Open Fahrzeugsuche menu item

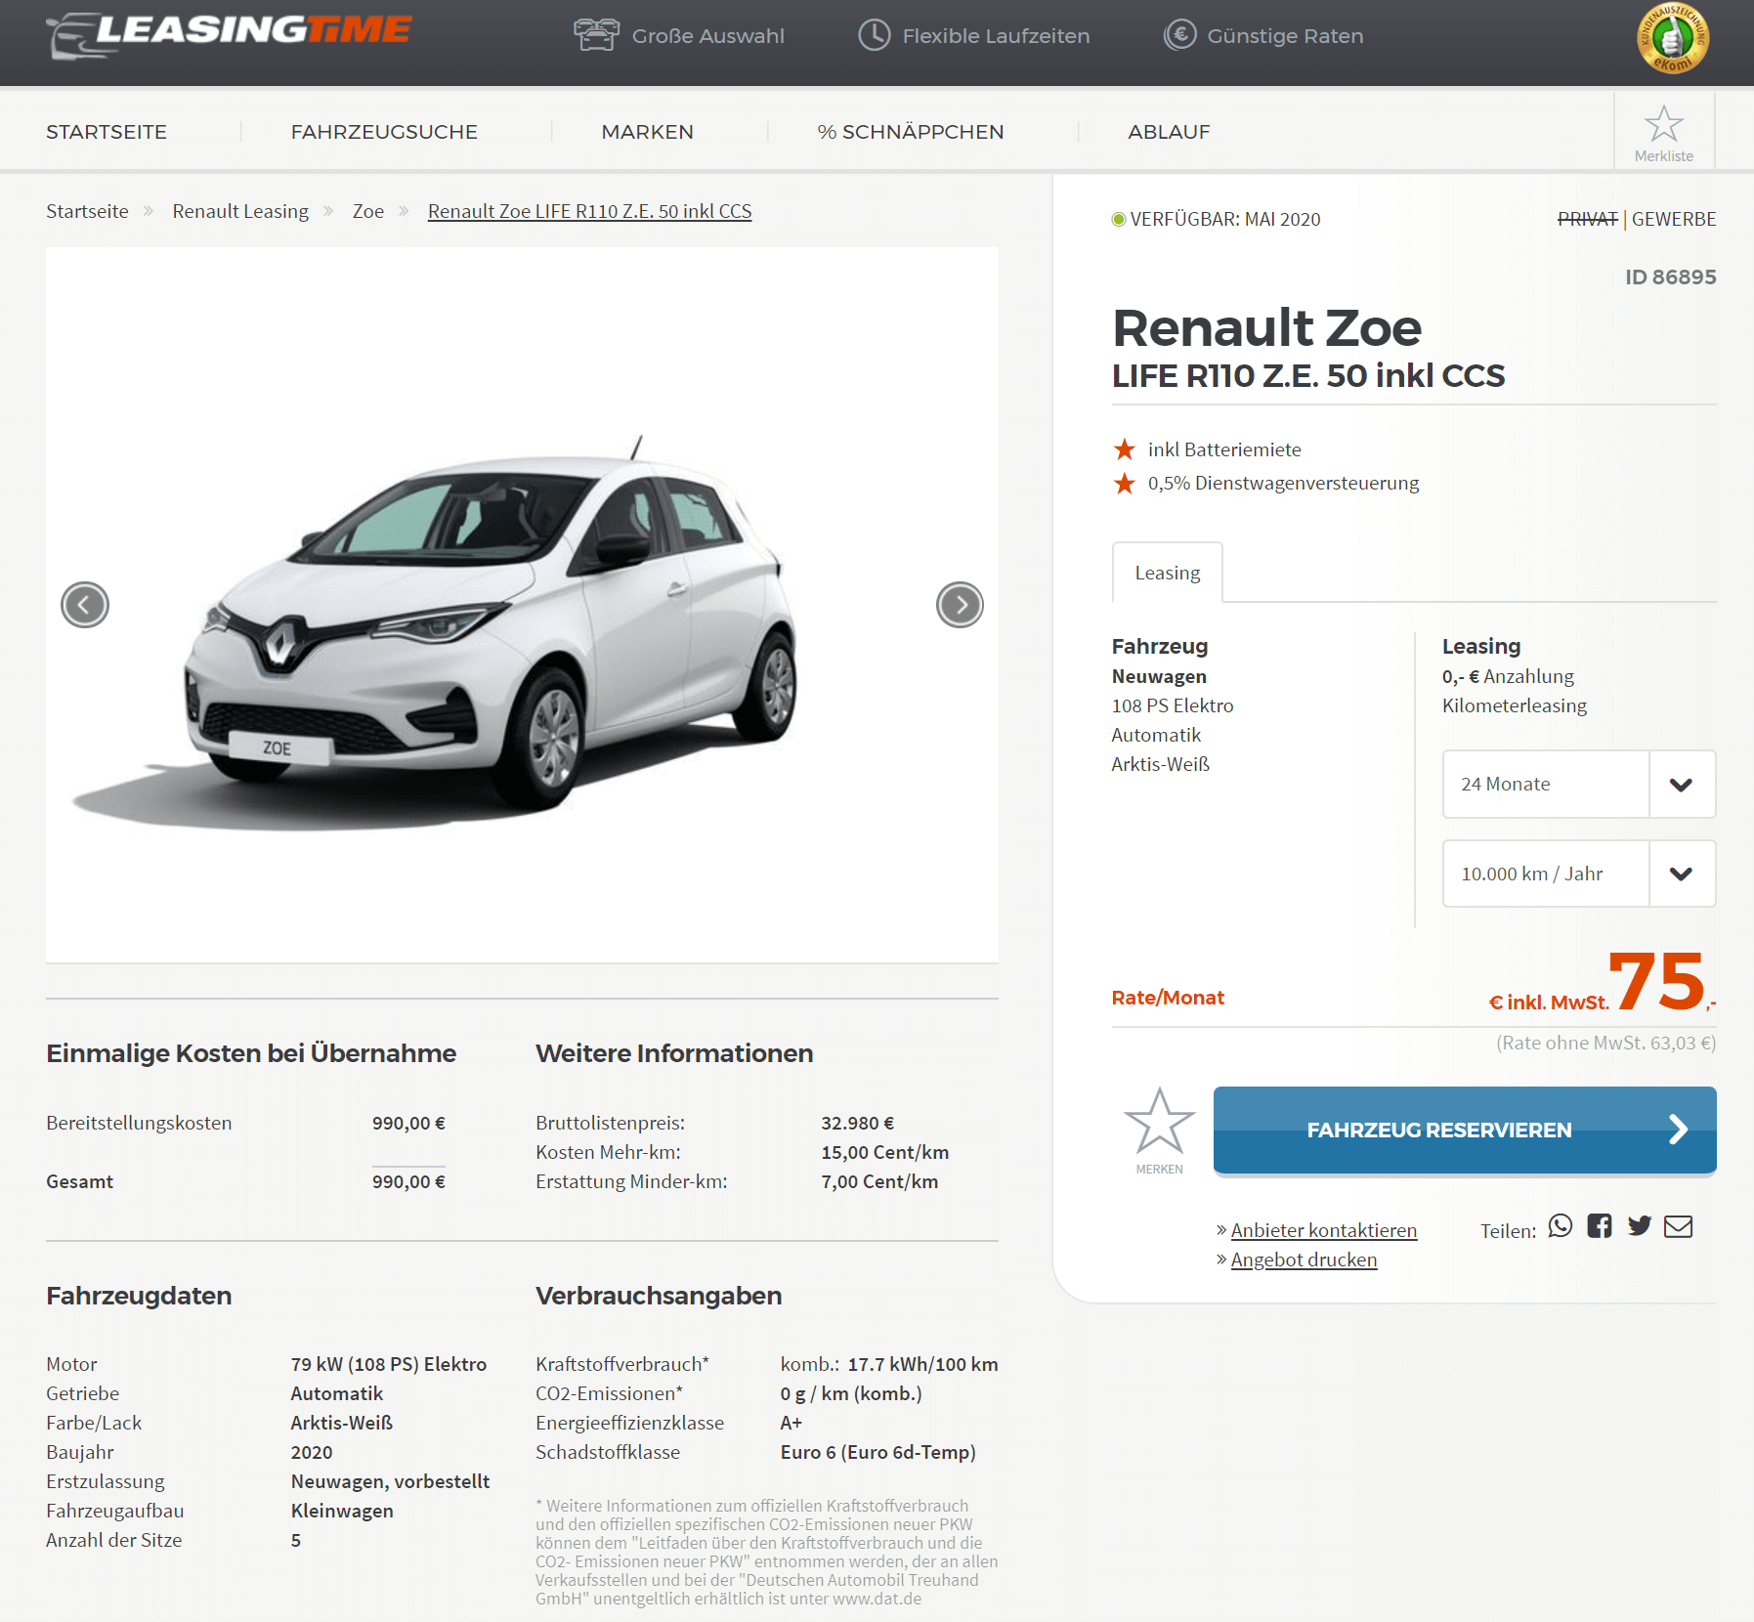[384, 132]
